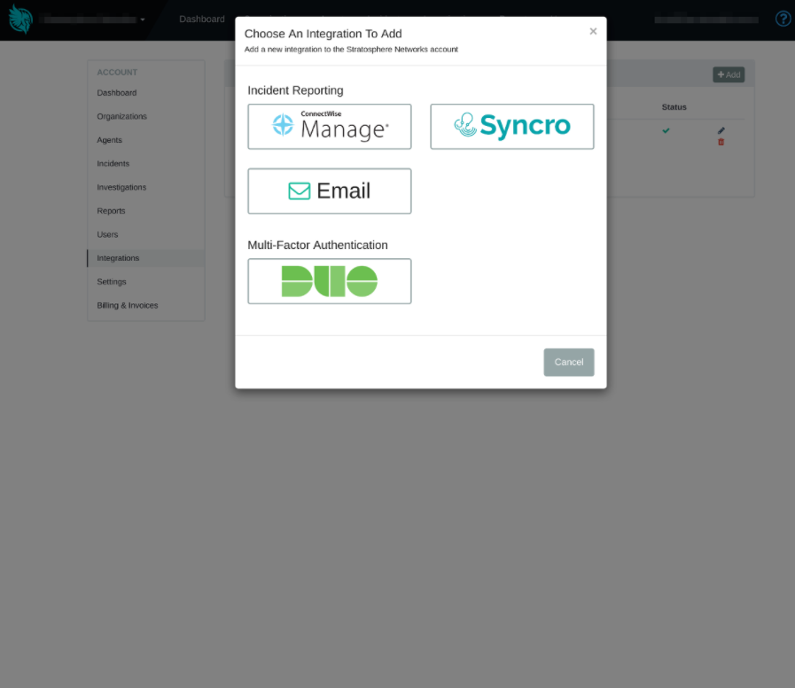795x688 pixels.
Task: Choose the Syncro integration tile
Action: [512, 127]
